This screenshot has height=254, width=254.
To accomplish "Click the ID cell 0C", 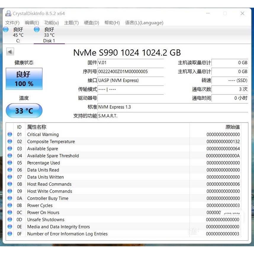I will point(19,213).
